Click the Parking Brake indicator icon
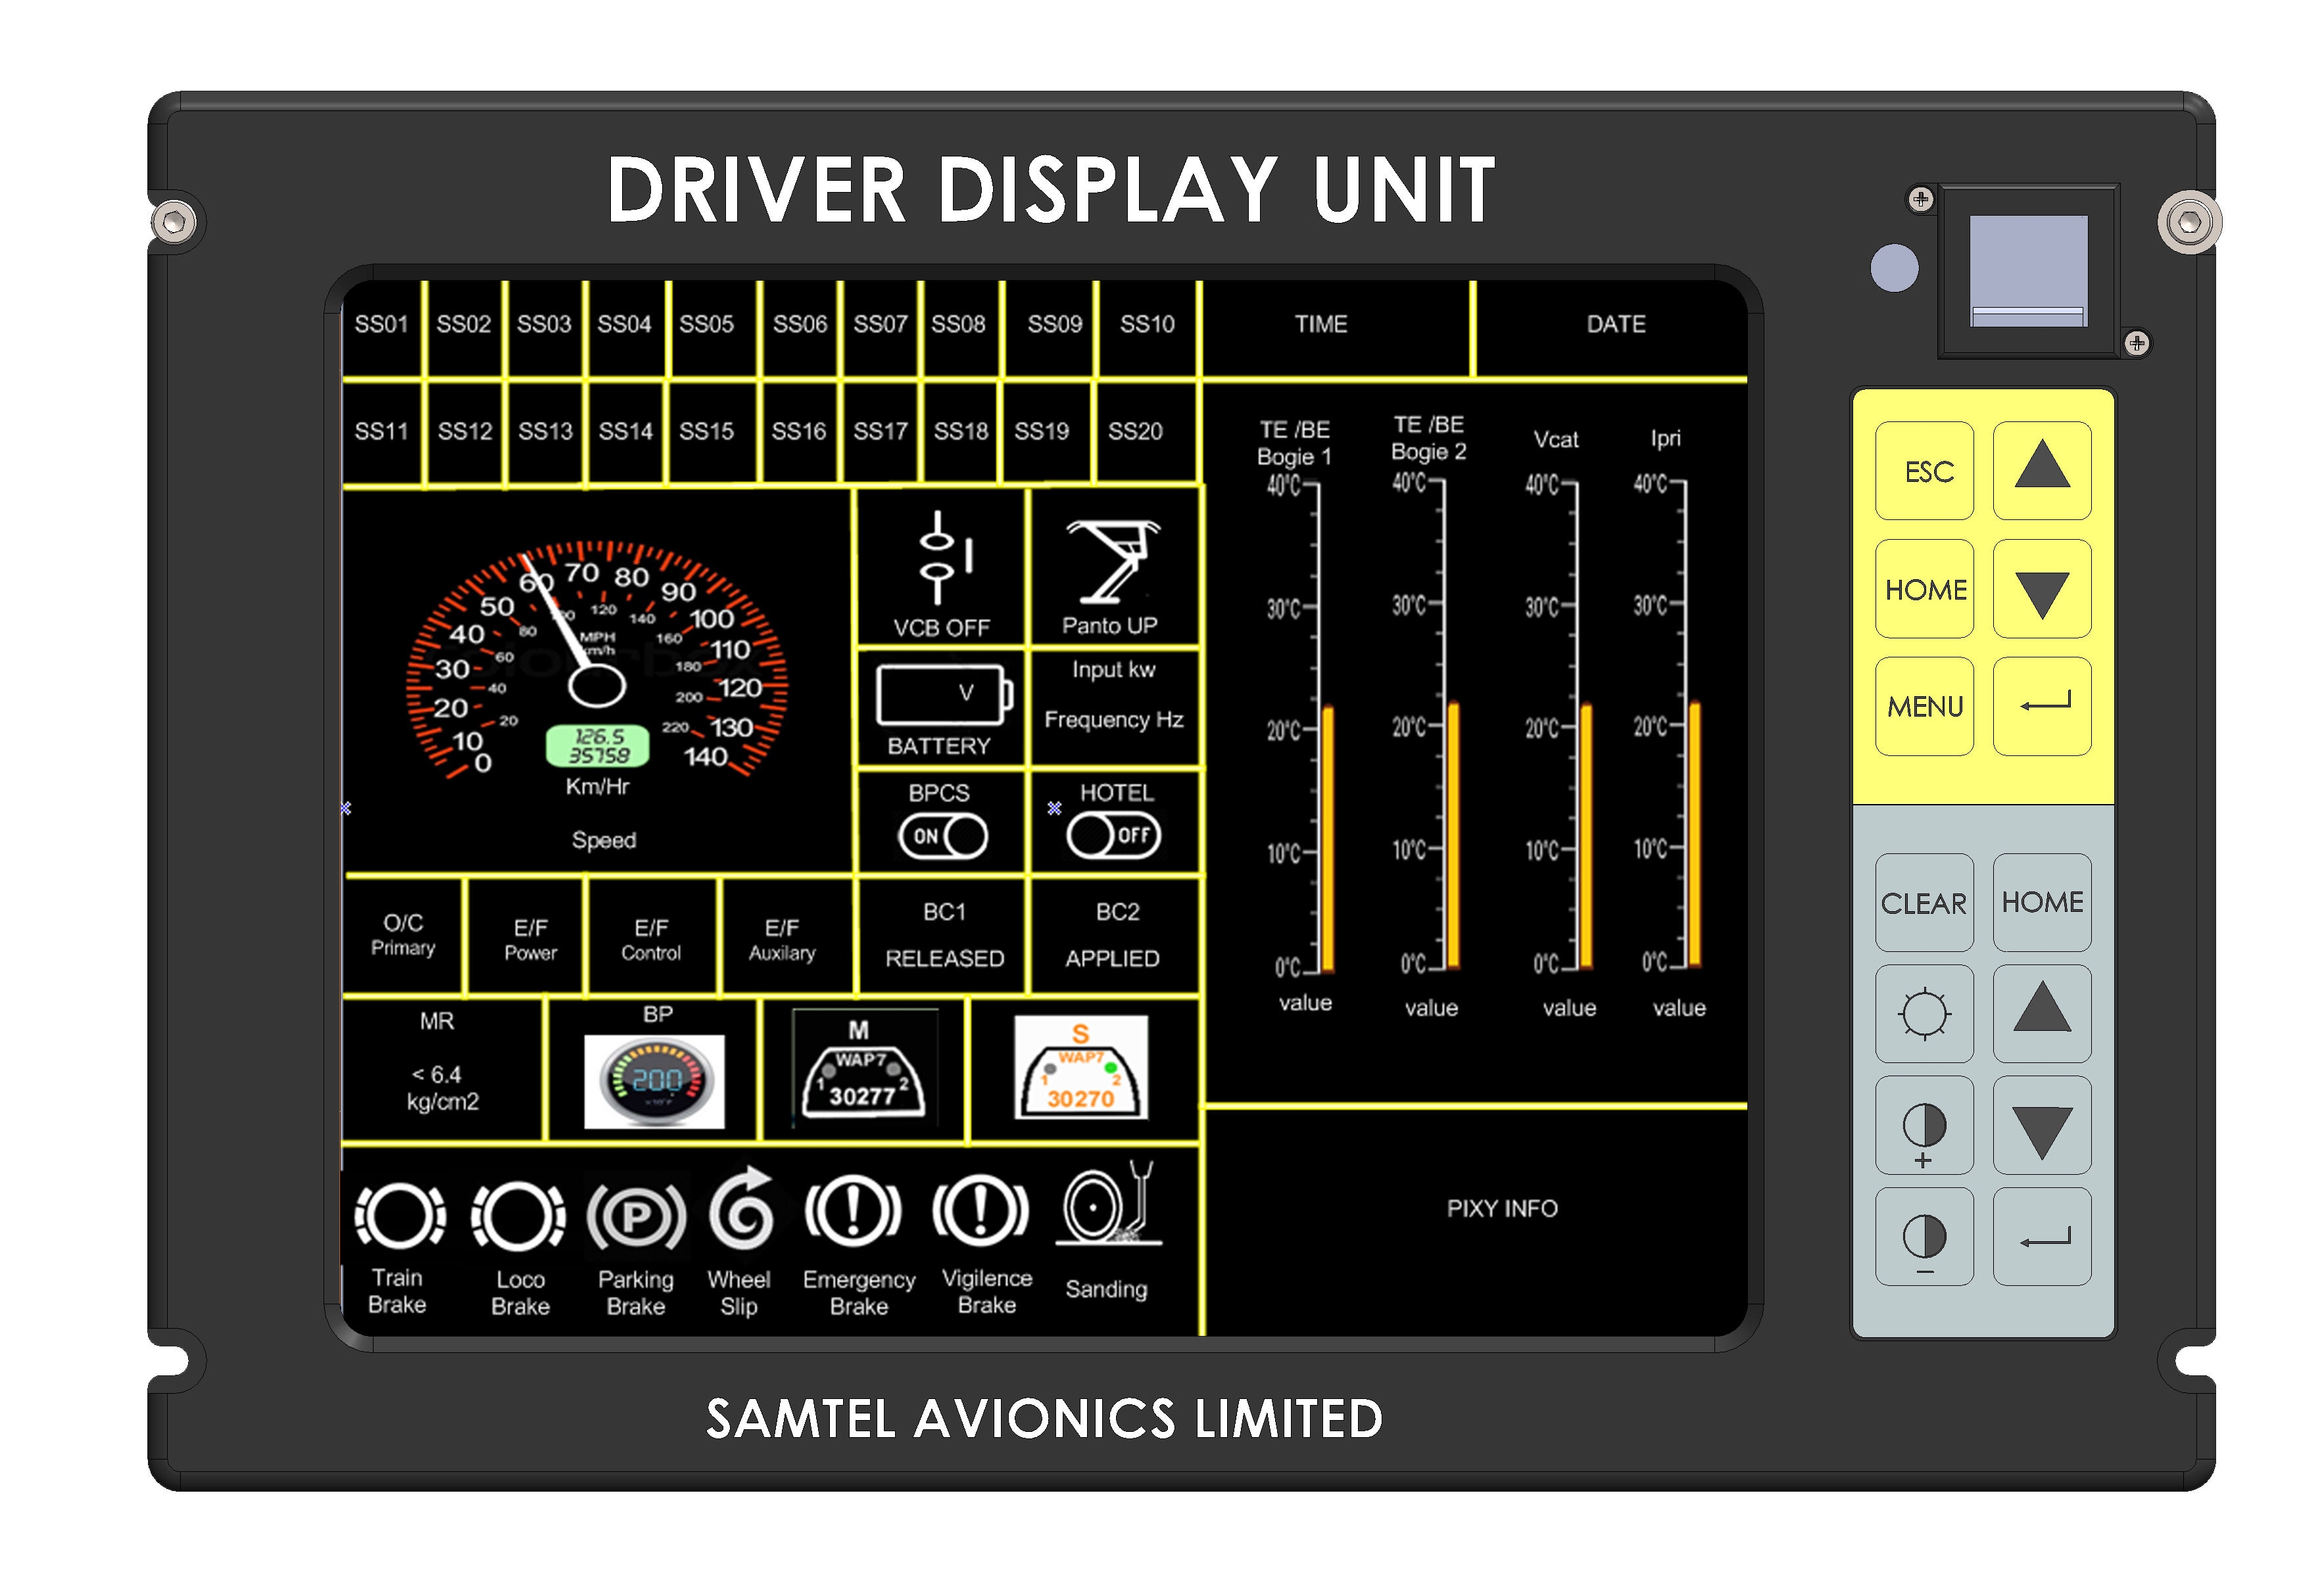The width and height of the screenshot is (2324, 1589). point(636,1217)
